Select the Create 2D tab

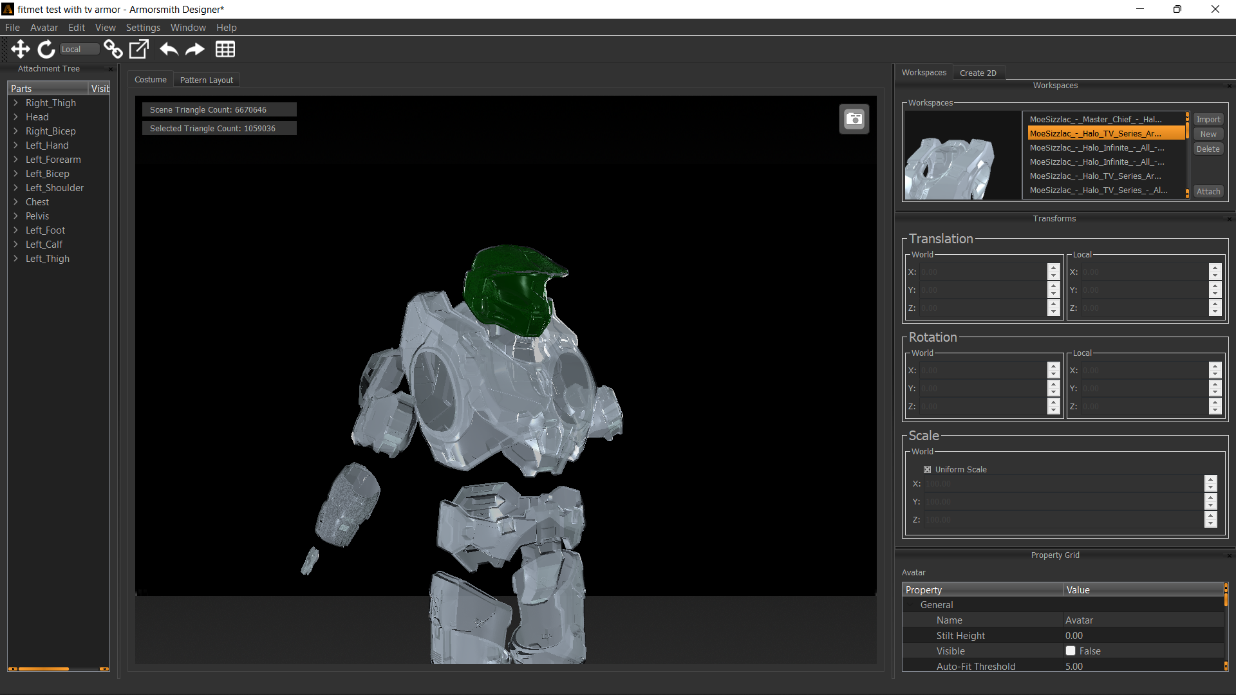tap(978, 73)
